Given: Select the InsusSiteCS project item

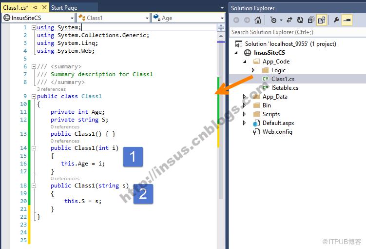Looking at the screenshot, I should point(270,53).
